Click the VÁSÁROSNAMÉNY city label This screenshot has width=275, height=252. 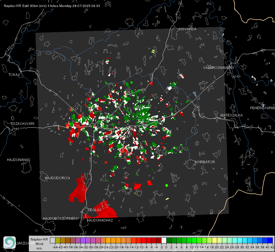pyautogui.click(x=219, y=67)
